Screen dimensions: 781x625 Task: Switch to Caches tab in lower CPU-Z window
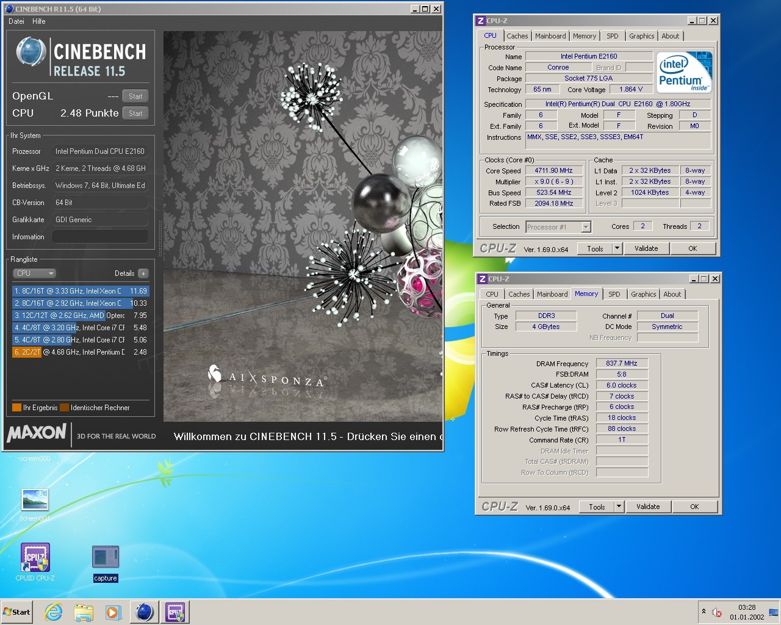coord(519,294)
